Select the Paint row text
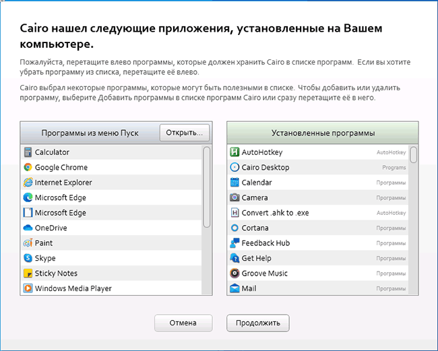438x351 pixels. point(44,243)
